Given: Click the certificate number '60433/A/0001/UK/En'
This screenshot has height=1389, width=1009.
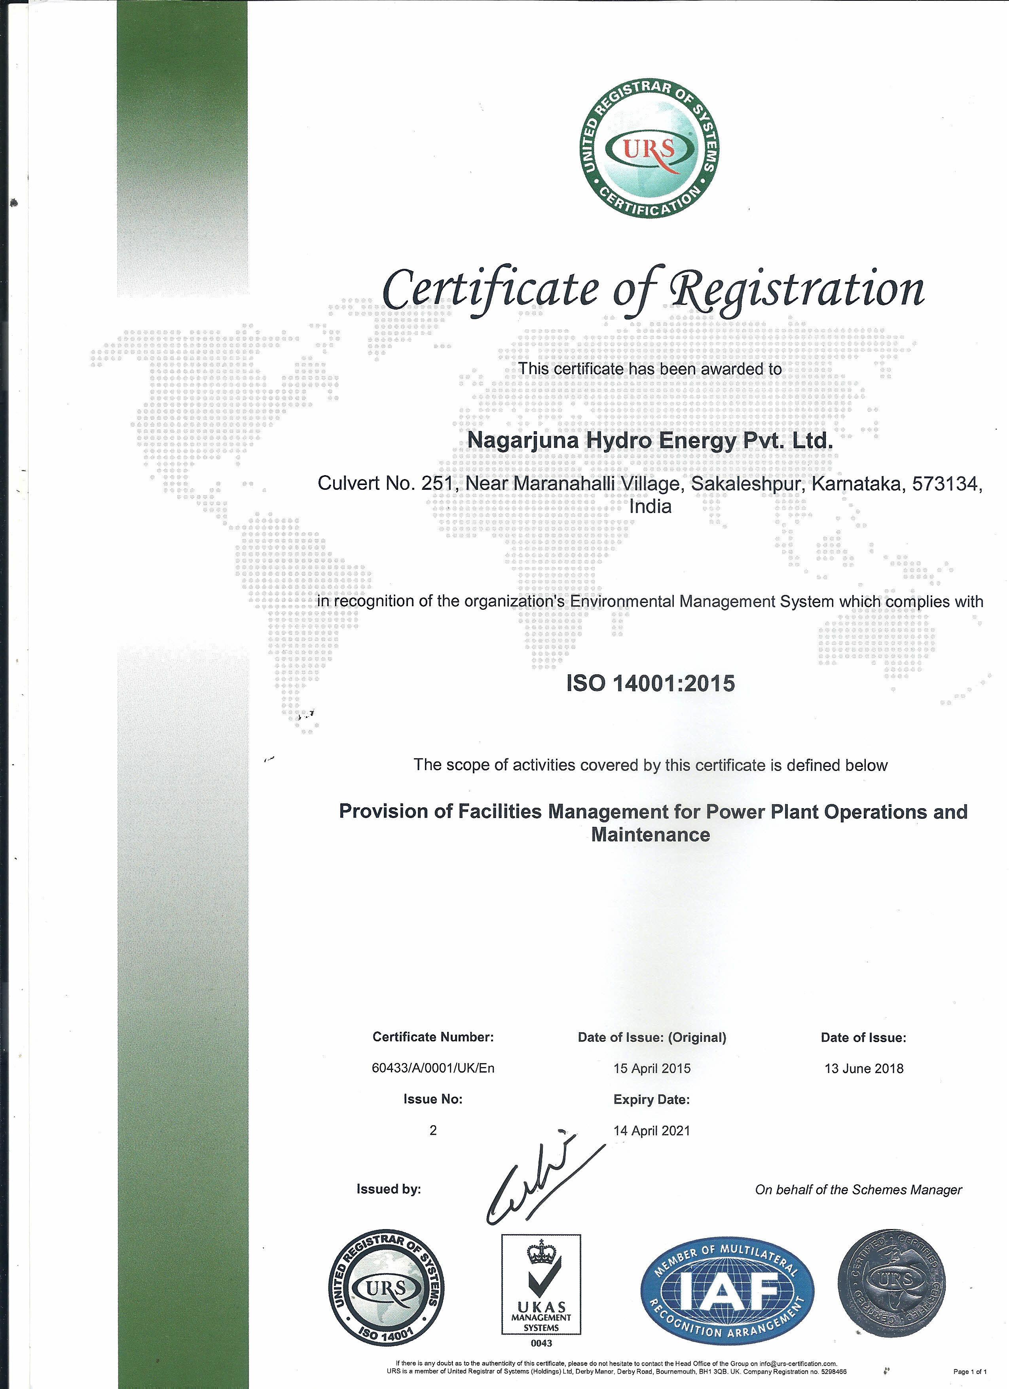Looking at the screenshot, I should click(433, 1068).
